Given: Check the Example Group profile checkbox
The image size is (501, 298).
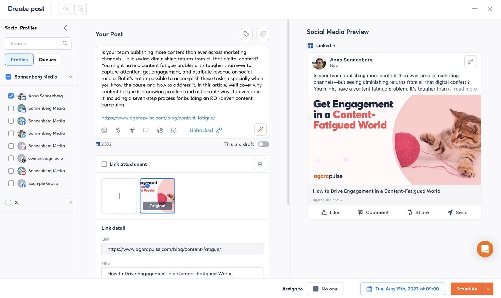Looking at the screenshot, I should click(11, 184).
